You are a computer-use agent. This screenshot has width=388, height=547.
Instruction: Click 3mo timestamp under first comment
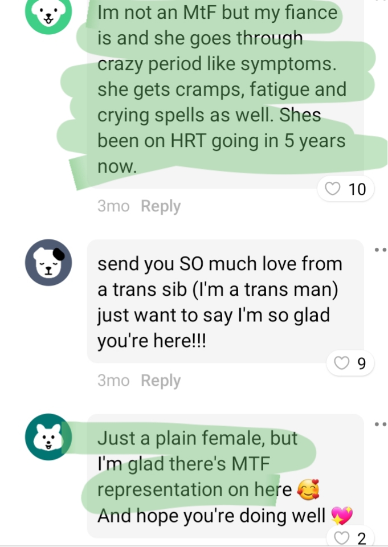[x=113, y=206]
